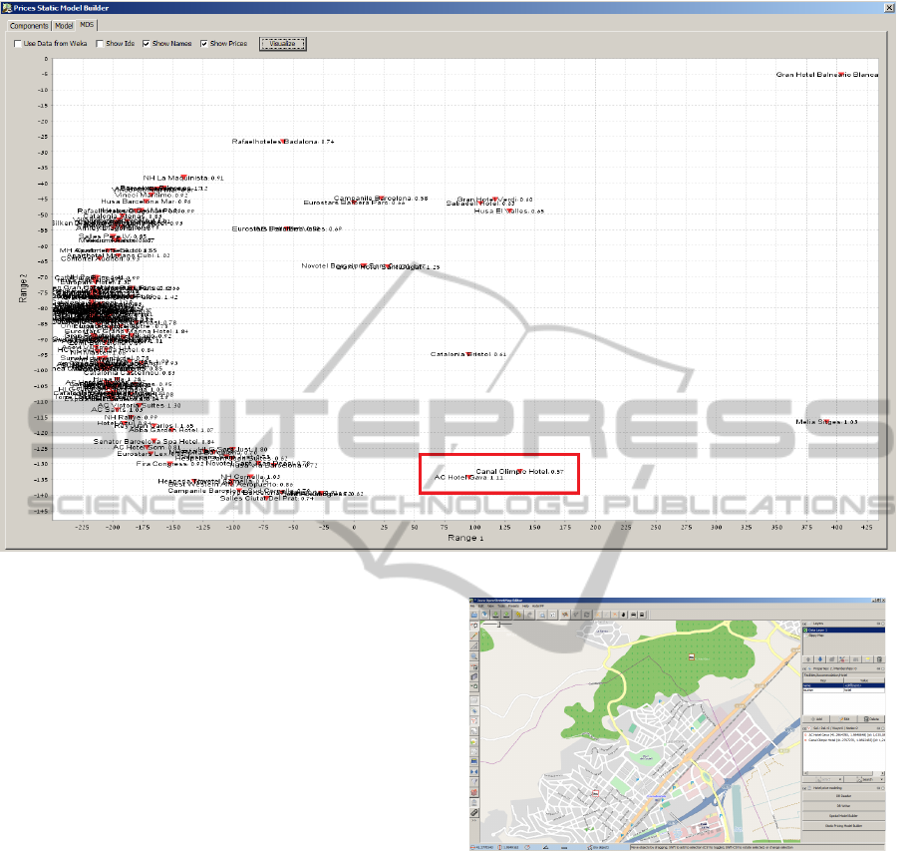Collapse the Properties/Memberships panel
The width and height of the screenshot is (912, 851).
coord(806,668)
